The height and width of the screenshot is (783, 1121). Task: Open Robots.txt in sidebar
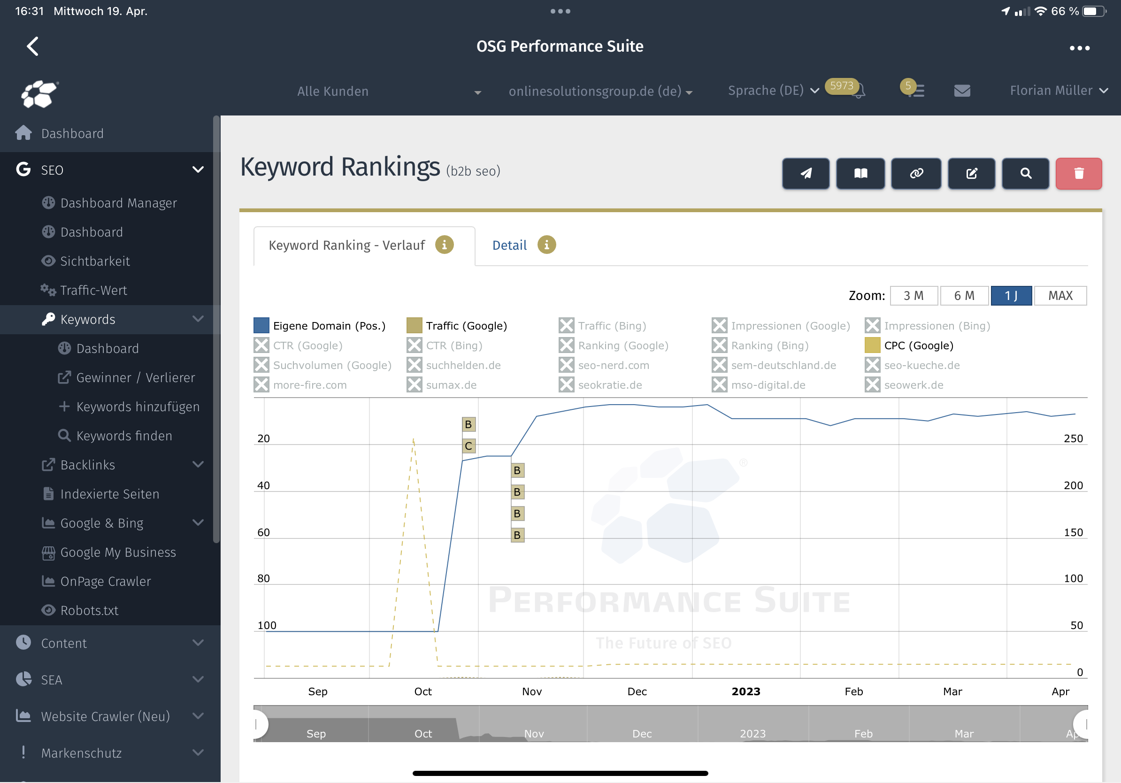[x=107, y=610]
